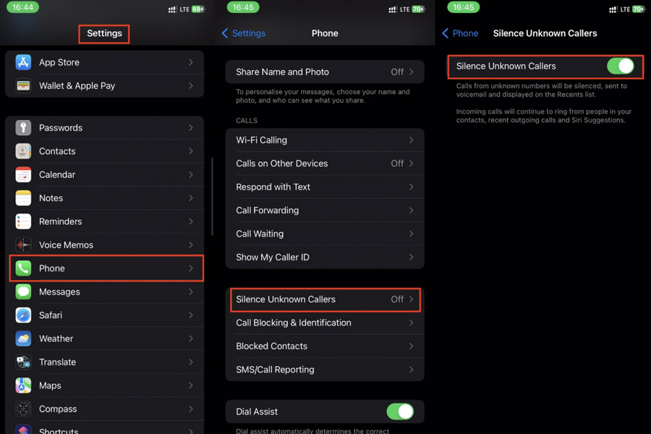
Task: Tap the Weather icon
Action: click(x=23, y=339)
